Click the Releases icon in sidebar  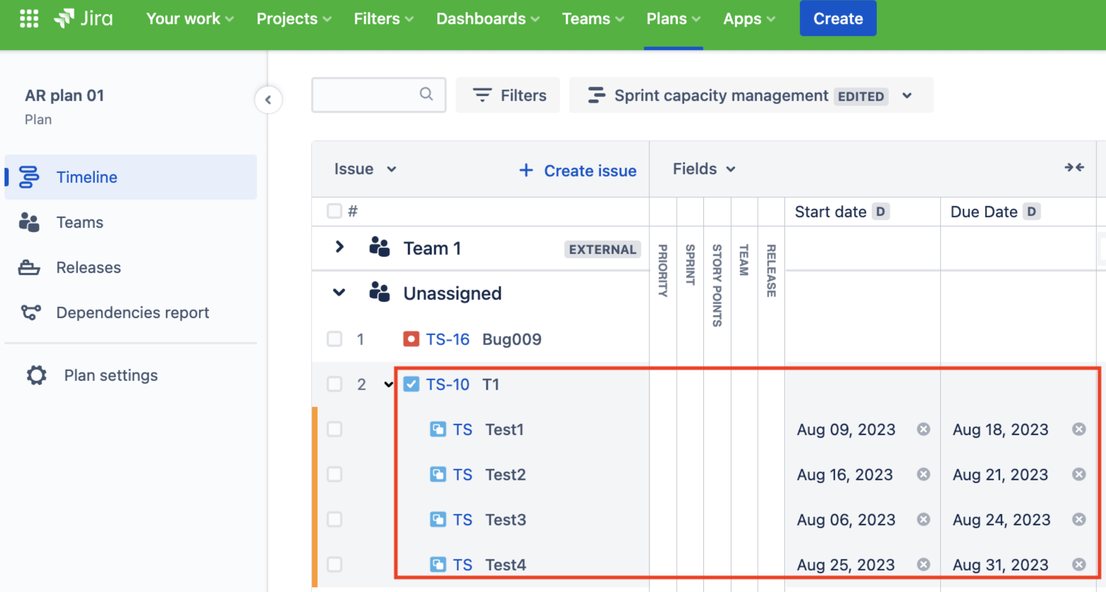pyautogui.click(x=29, y=267)
